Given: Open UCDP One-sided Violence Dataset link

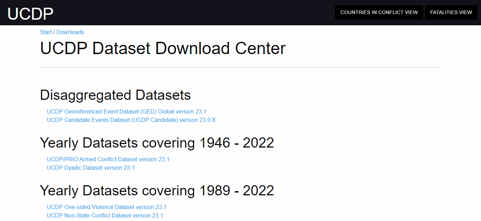Looking at the screenshot, I should click(106, 207).
